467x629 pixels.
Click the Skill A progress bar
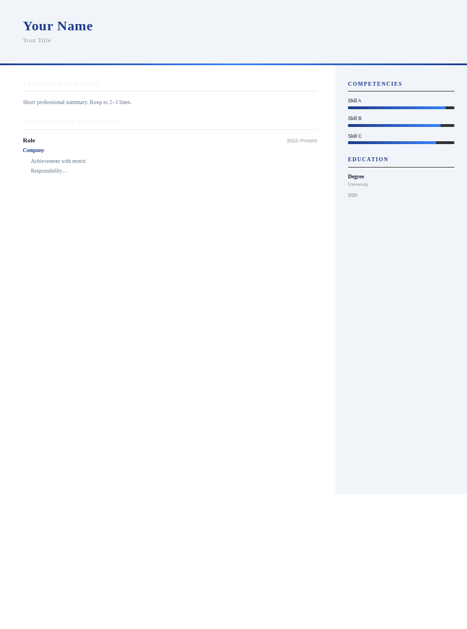click(401, 108)
